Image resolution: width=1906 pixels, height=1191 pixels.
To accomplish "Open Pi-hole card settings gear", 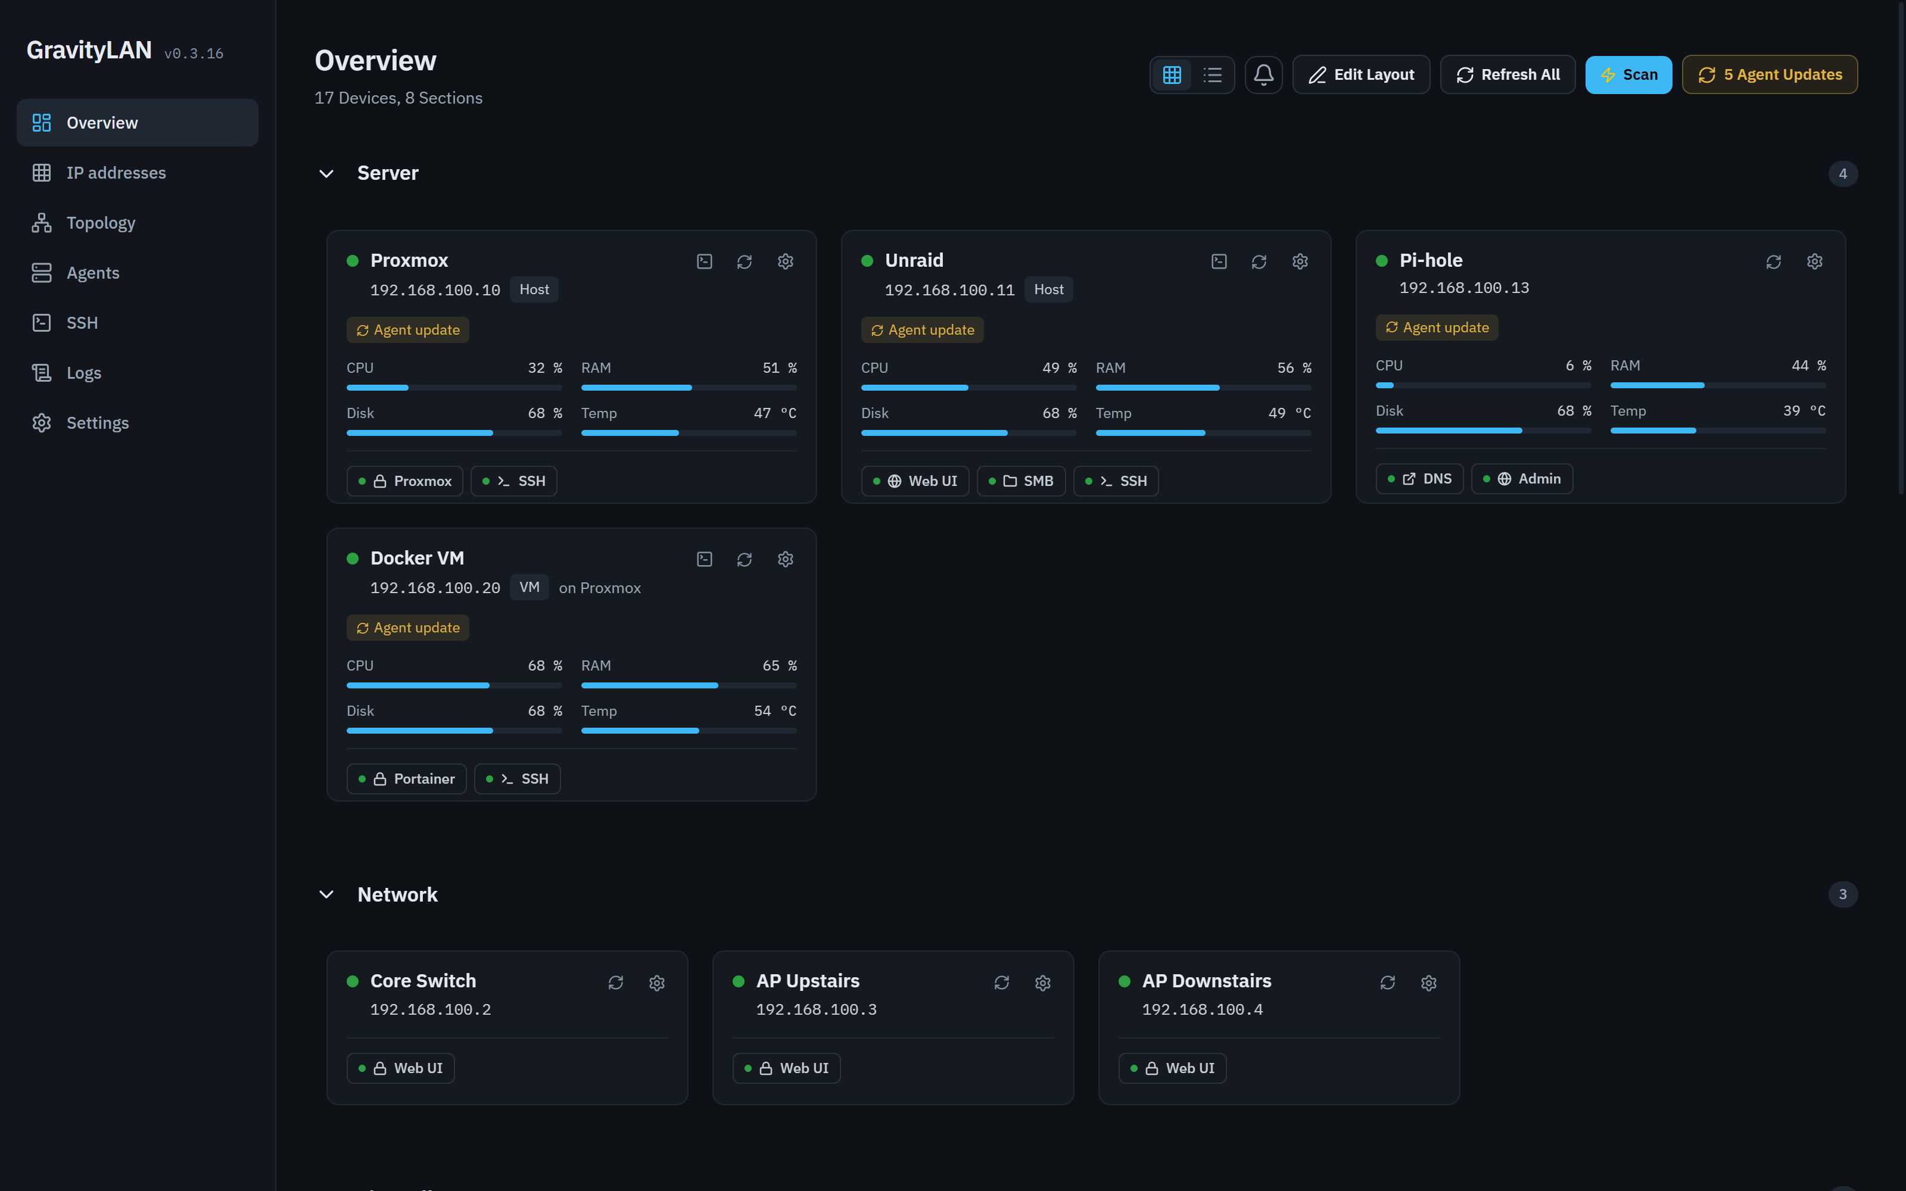I will click(1814, 261).
